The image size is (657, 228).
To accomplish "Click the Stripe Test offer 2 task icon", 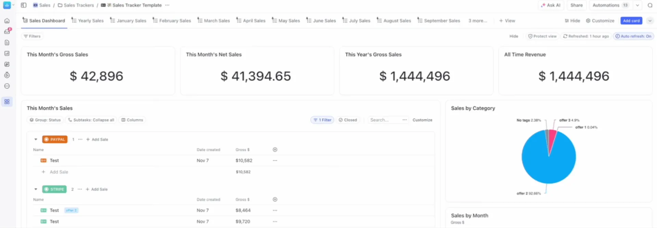I will (x=43, y=210).
